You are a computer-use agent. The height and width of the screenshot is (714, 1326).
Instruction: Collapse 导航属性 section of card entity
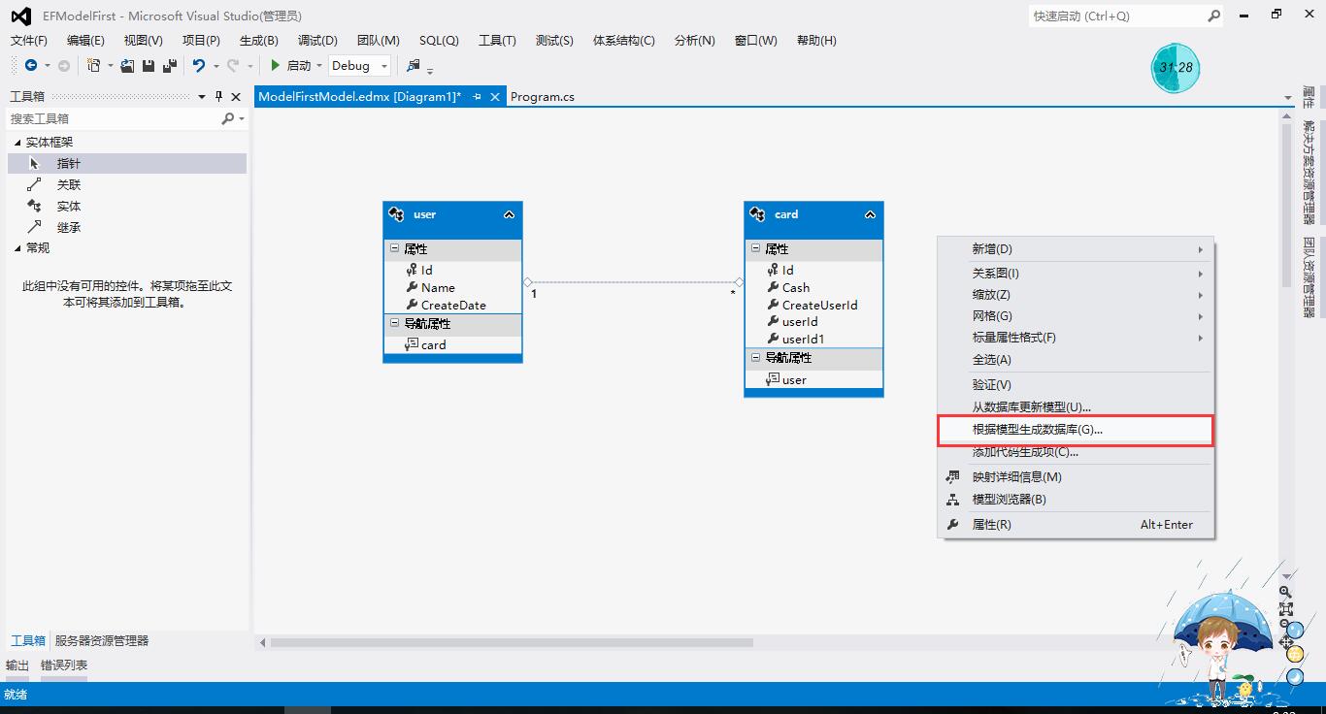(x=755, y=358)
